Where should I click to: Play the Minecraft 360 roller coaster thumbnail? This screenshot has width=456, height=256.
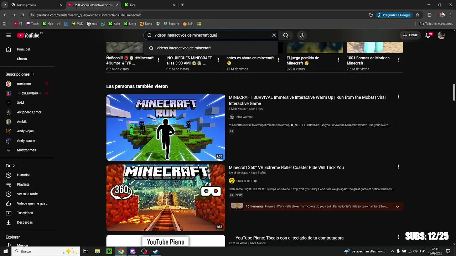pyautogui.click(x=166, y=198)
